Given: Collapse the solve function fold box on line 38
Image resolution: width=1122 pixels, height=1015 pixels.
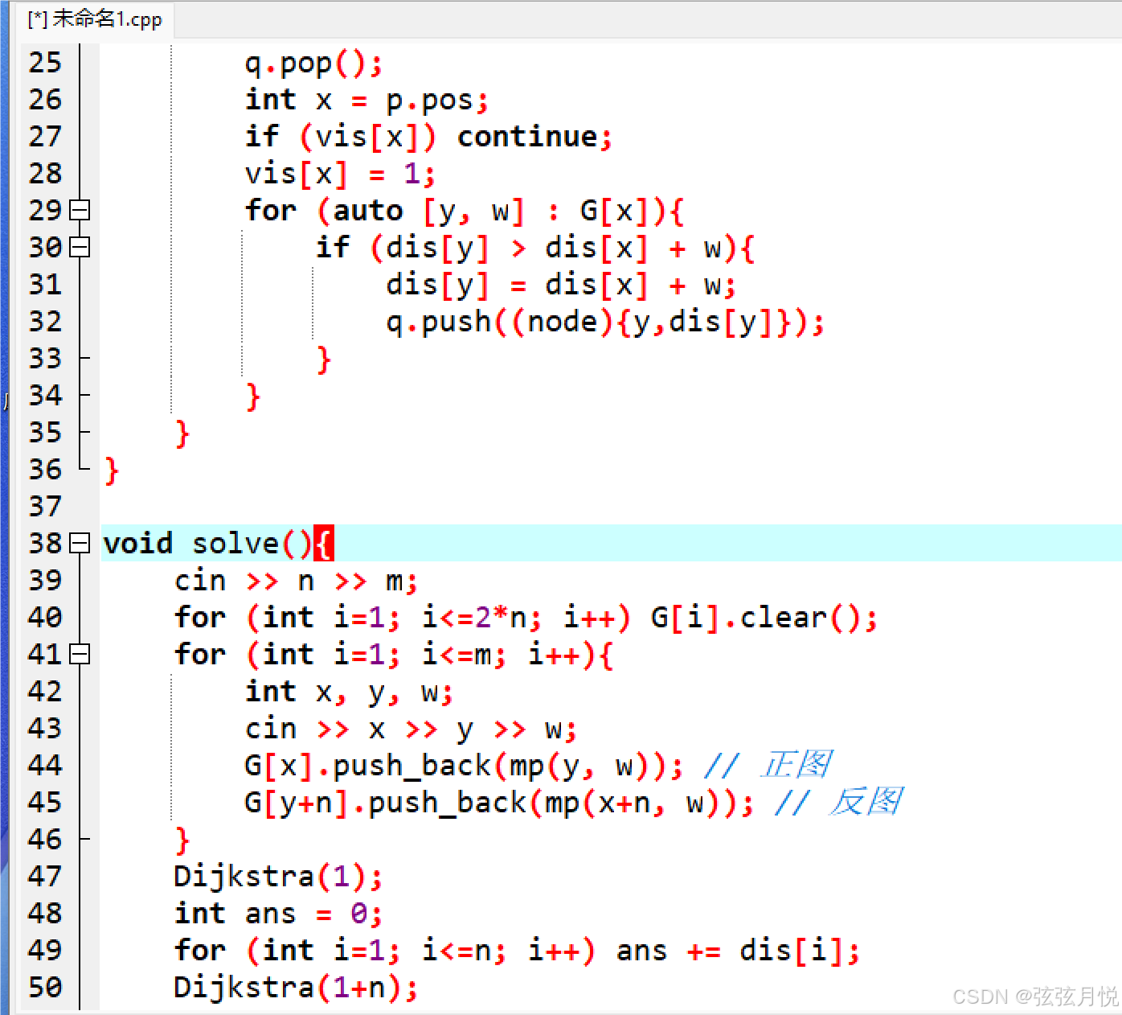Looking at the screenshot, I should coord(78,544).
